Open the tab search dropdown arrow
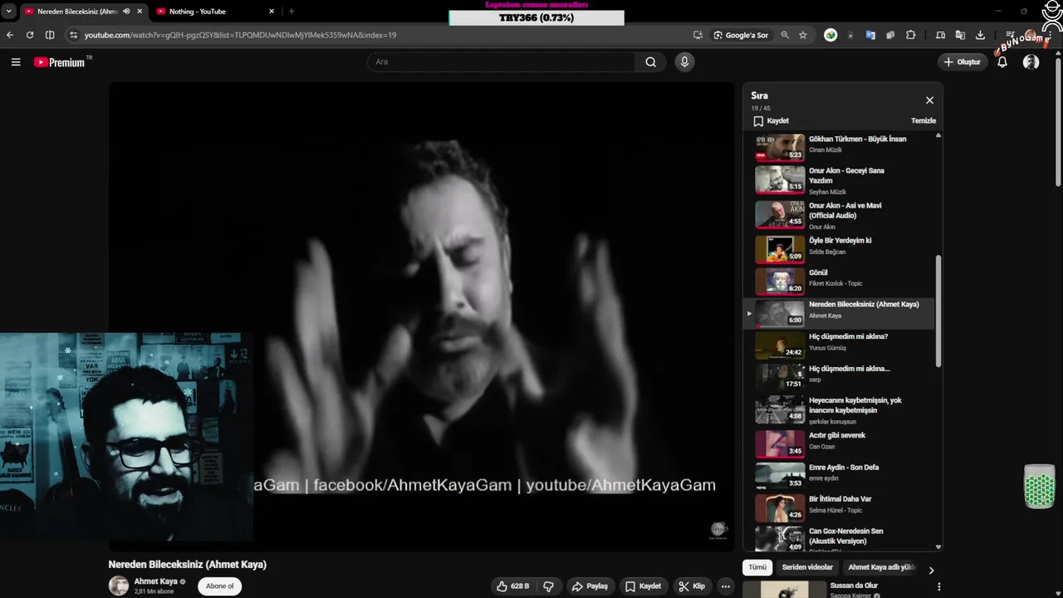This screenshot has width=1063, height=598. pos(8,12)
